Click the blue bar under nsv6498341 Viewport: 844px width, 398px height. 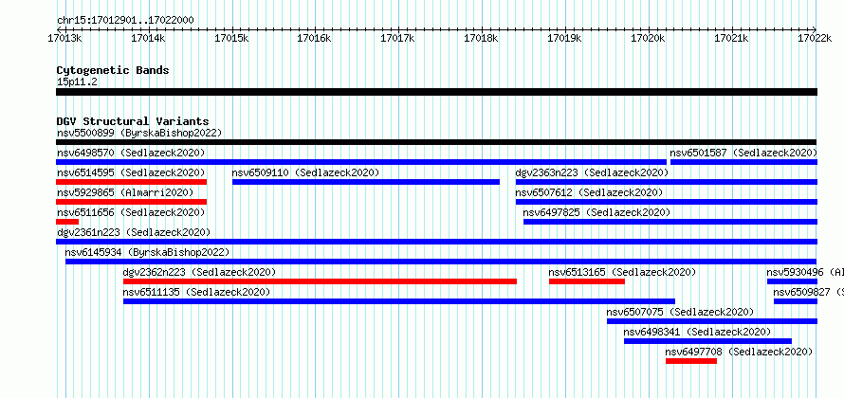(x=707, y=341)
